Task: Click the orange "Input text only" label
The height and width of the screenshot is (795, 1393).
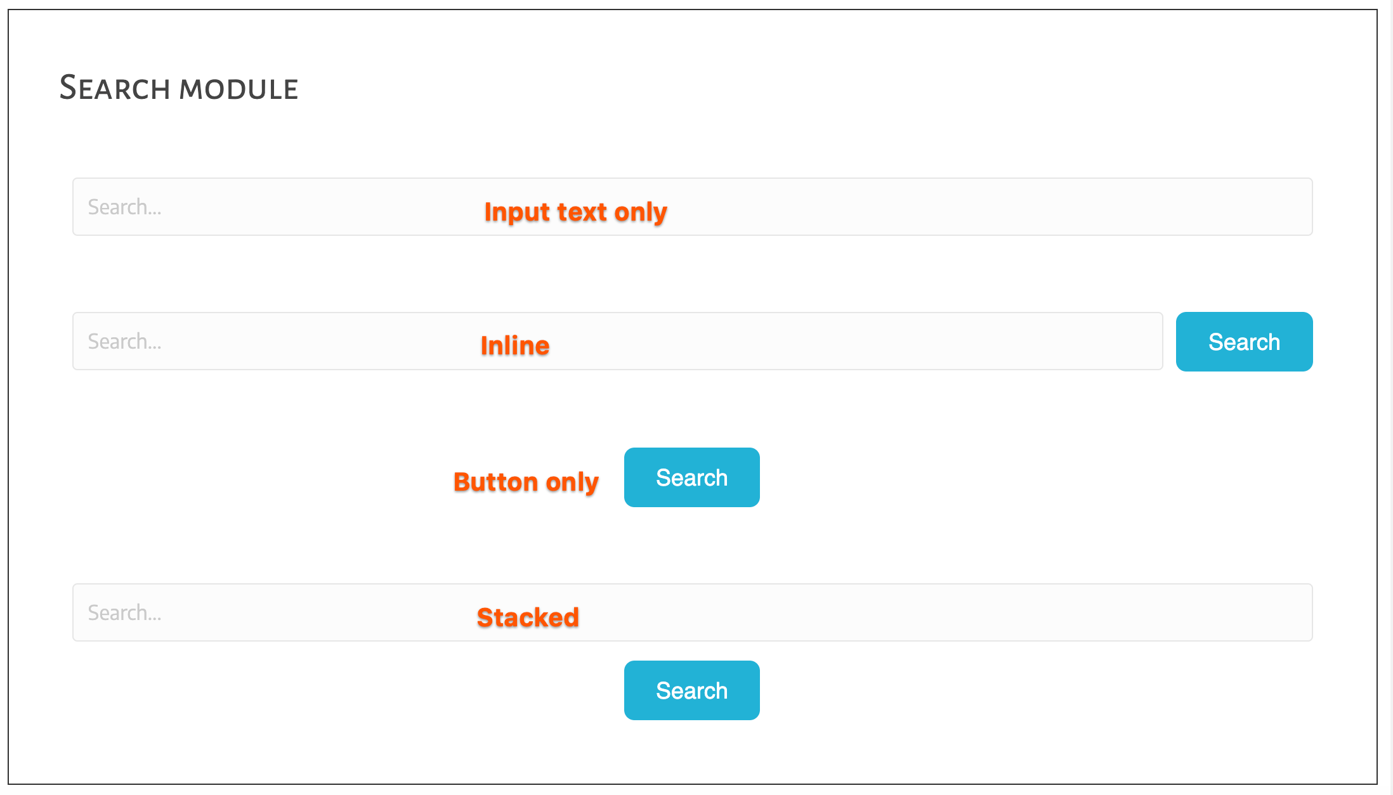Action: click(575, 212)
